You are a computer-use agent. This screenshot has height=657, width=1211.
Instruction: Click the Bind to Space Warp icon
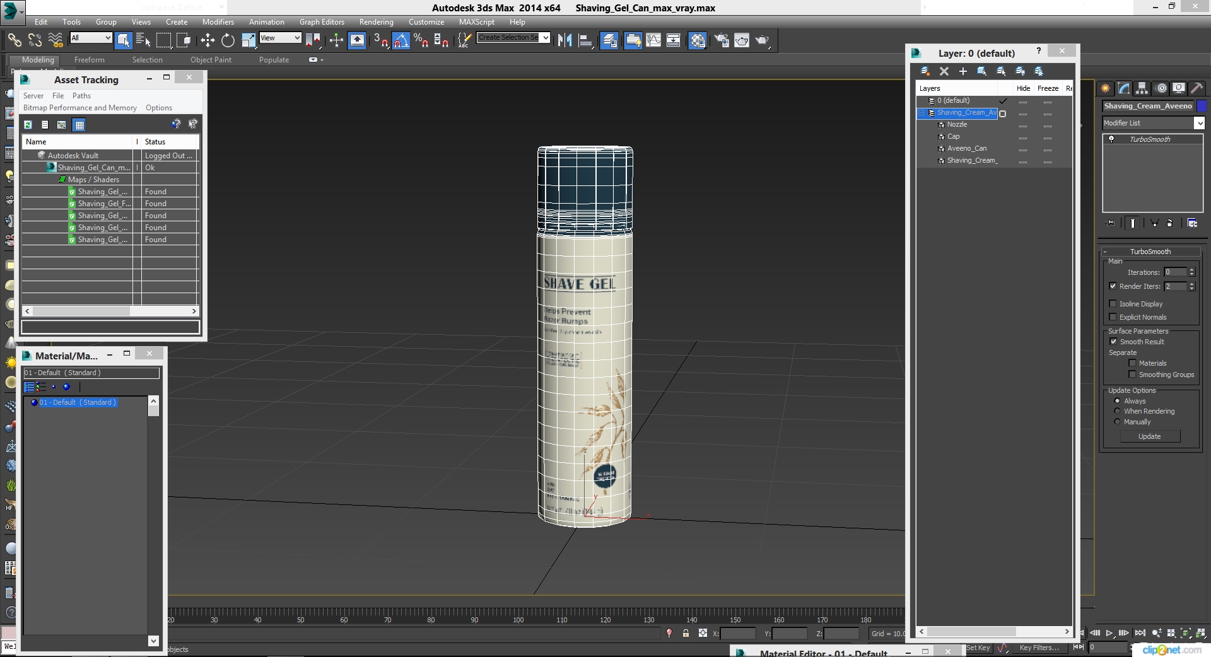pos(56,40)
